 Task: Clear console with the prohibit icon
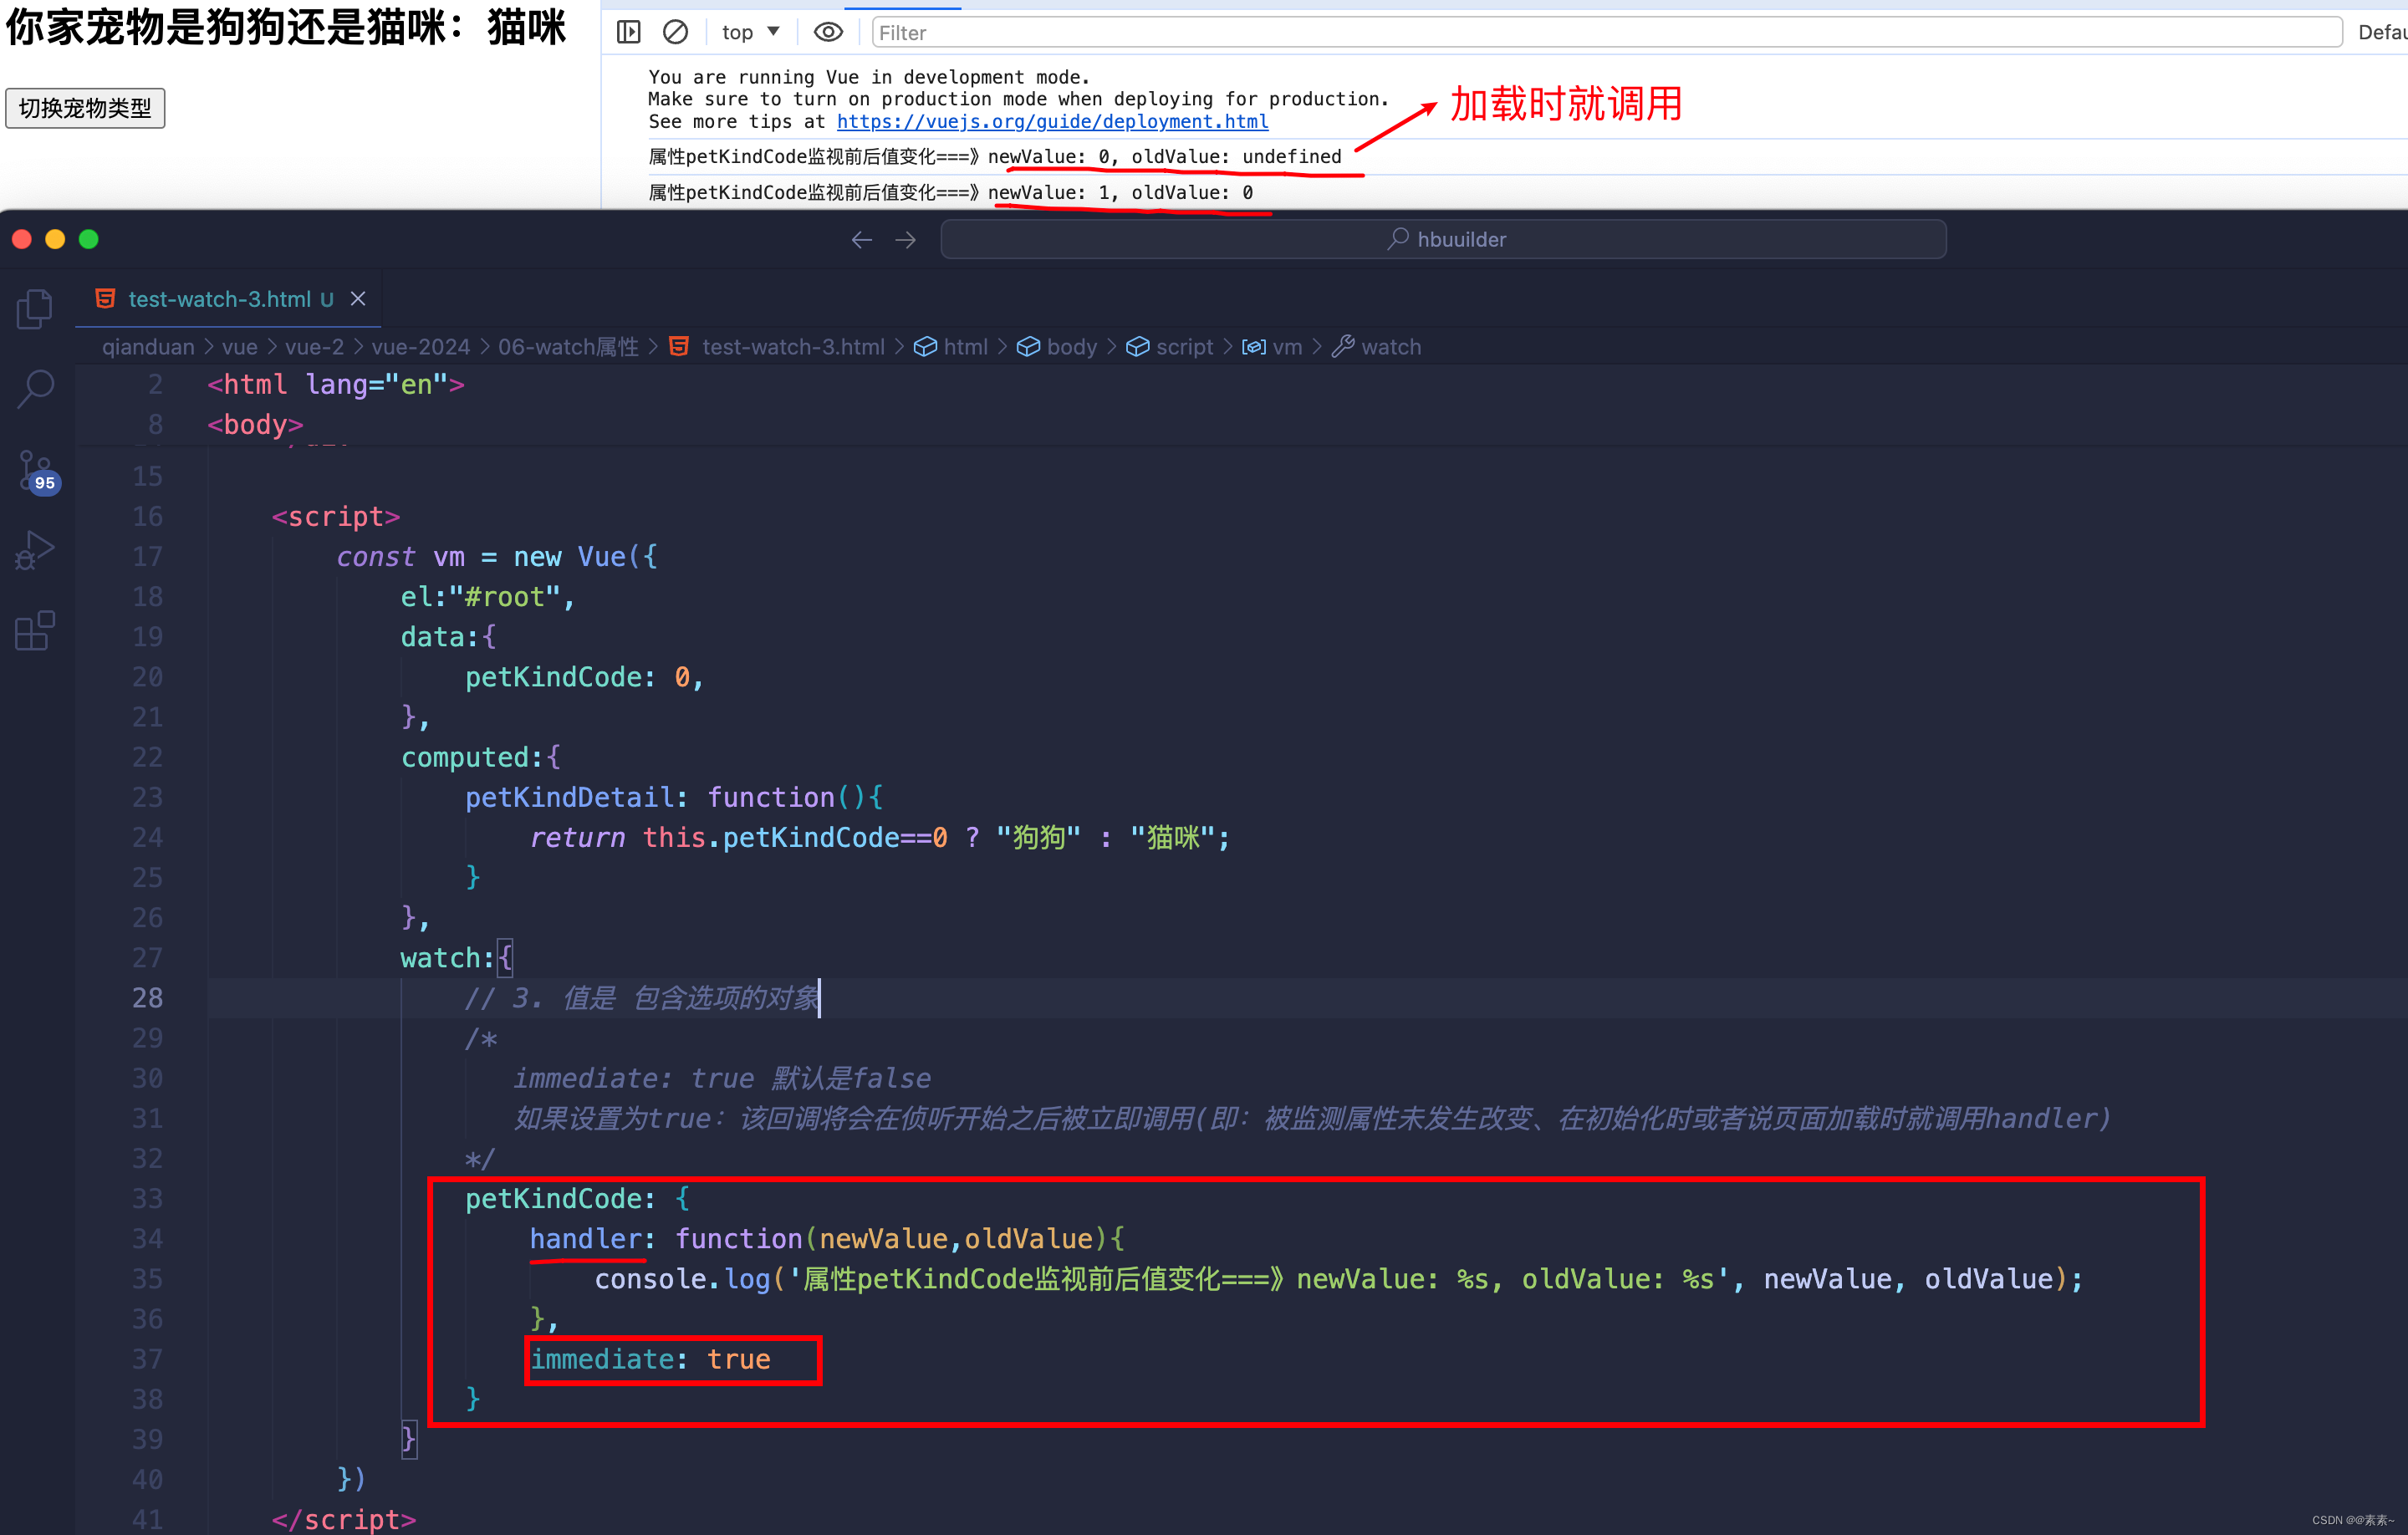tap(676, 33)
